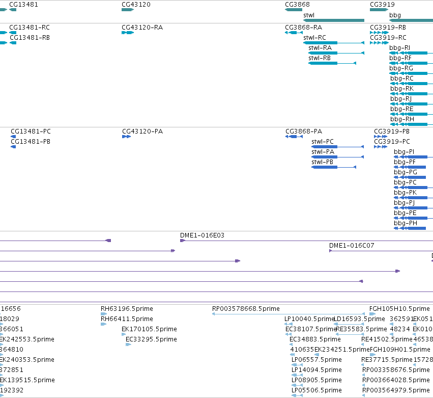Select EST RP003358676.5prime
The image size is (433, 398).
pyautogui.click(x=363, y=375)
